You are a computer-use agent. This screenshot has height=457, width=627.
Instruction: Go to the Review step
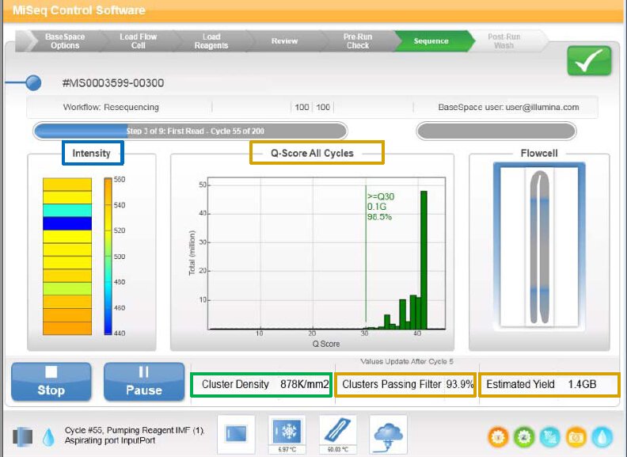(x=284, y=41)
